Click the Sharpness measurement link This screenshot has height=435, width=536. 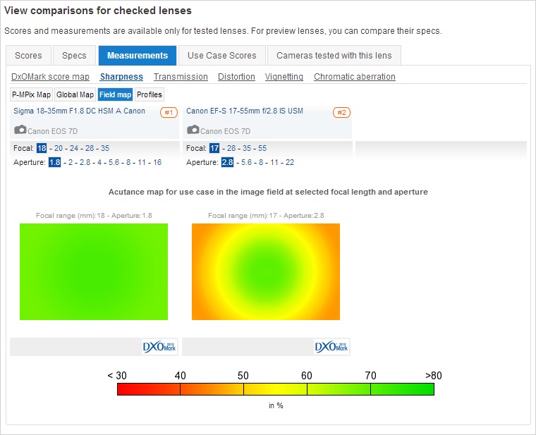[121, 77]
